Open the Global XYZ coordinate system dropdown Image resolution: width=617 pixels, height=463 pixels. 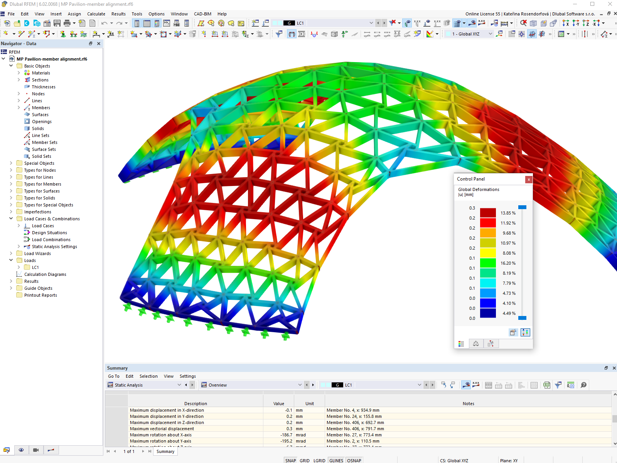click(x=490, y=34)
